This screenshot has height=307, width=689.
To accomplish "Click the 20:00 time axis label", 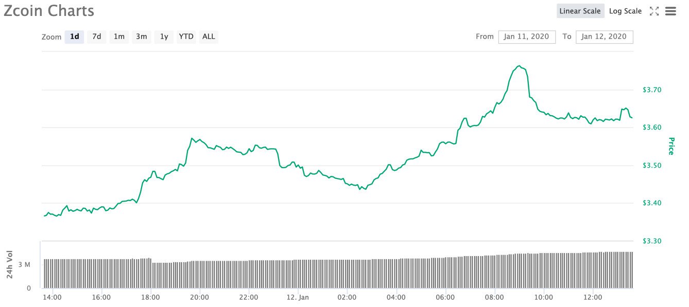I will pos(199,297).
